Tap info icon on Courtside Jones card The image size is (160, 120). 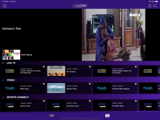point(90,101)
